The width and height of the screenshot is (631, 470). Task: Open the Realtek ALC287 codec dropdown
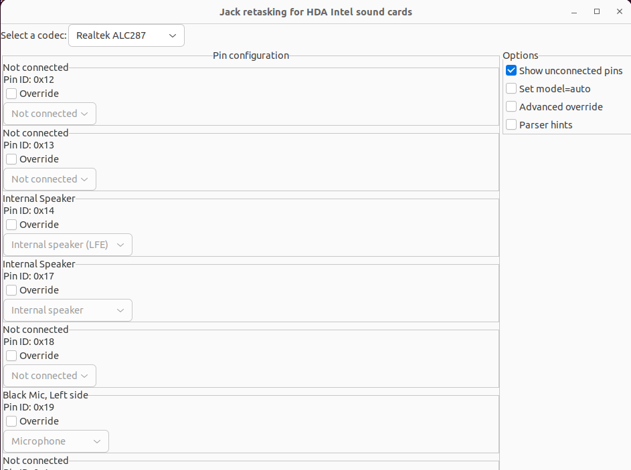[126, 35]
